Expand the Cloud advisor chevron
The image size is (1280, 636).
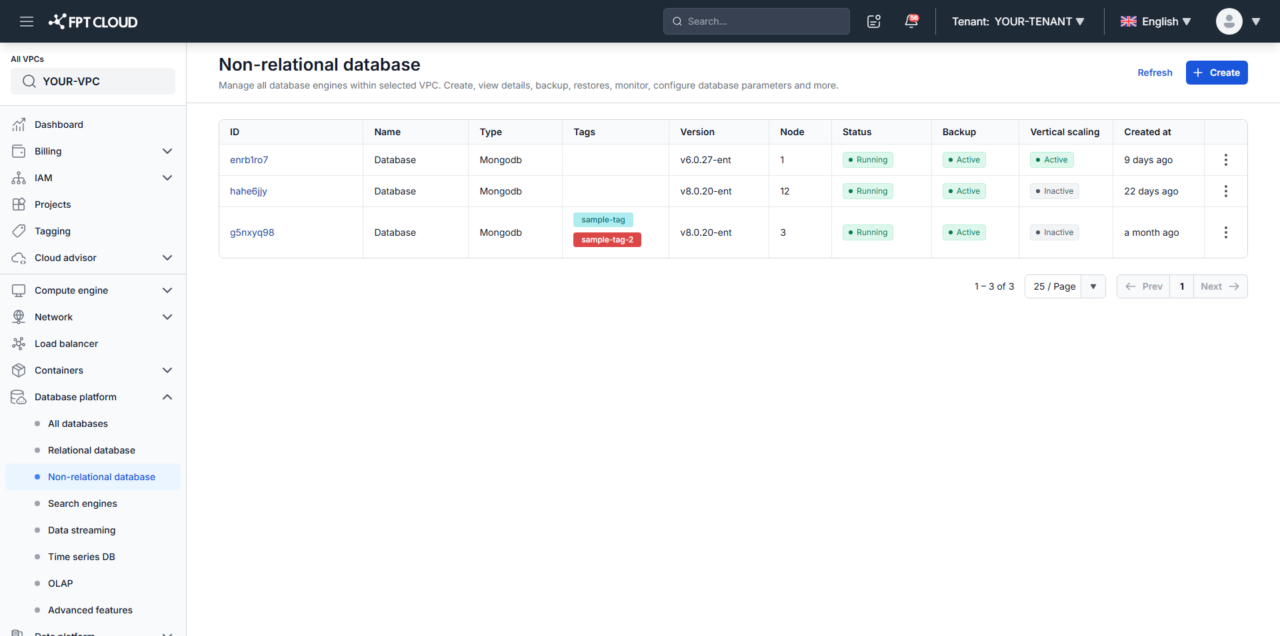click(167, 258)
